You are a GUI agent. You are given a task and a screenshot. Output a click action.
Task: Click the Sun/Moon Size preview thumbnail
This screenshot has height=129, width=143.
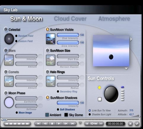pos(50,60)
